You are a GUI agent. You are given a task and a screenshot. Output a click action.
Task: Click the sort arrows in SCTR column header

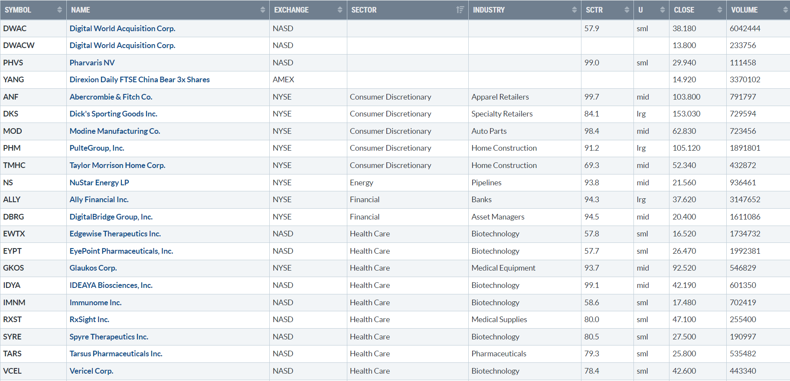(x=627, y=10)
